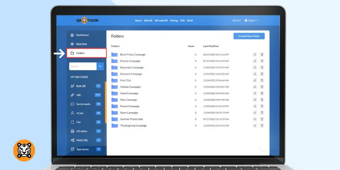Edit the Discount Campaign folder

click(x=255, y=74)
